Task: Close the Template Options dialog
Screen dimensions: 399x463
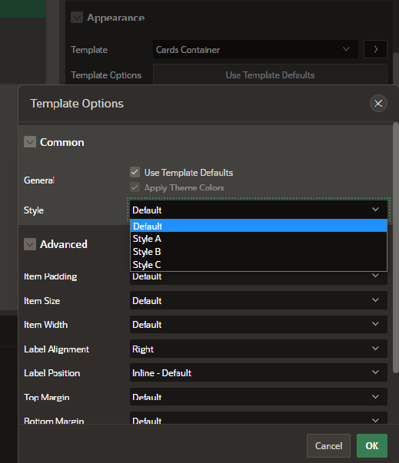Action: point(378,104)
